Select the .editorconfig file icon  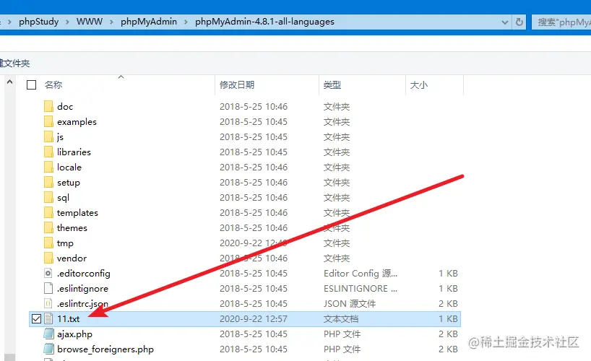(48, 273)
